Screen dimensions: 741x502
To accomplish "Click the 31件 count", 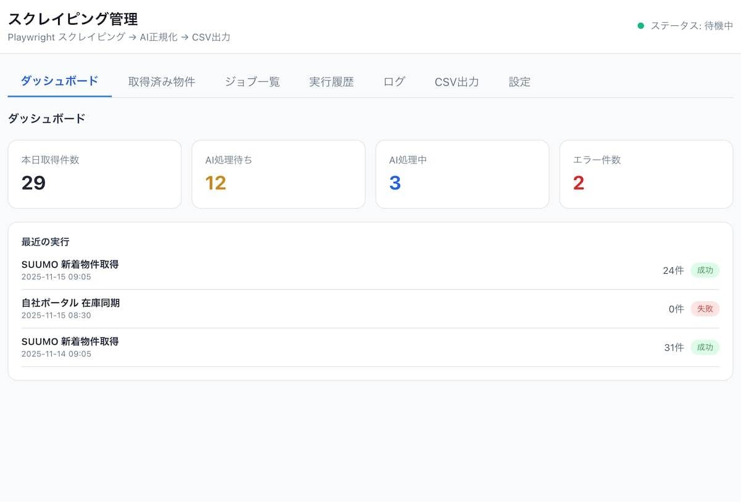I will point(674,347).
